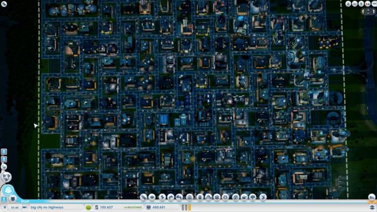Viewport: 377px width, 212px height.
Task: Open the data layers icon at bottom-right corner
Action: [x=372, y=207]
